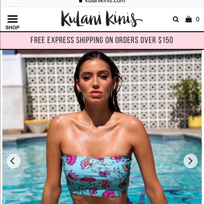
Task: Click the magnifying glass search icon
Action: tap(176, 19)
